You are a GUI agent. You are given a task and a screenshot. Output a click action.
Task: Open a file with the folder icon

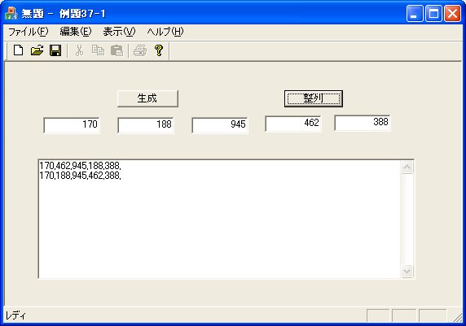(37, 50)
